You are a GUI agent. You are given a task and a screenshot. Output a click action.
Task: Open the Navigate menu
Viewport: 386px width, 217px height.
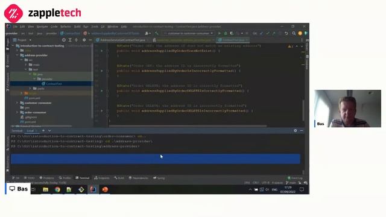click(42, 27)
